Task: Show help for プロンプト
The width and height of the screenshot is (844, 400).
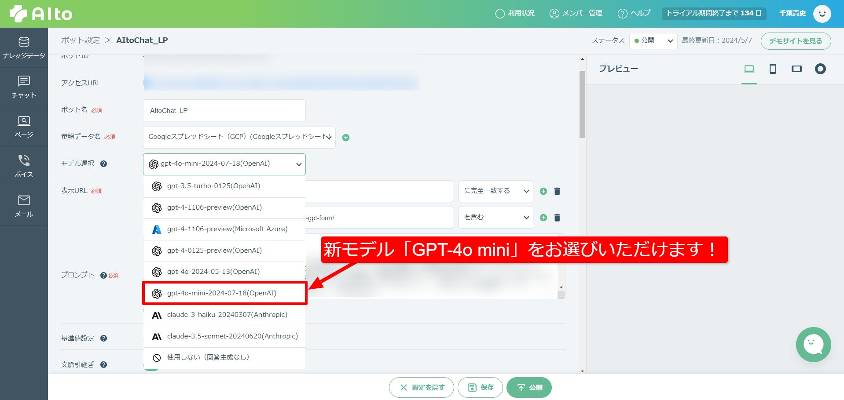Action: [103, 276]
